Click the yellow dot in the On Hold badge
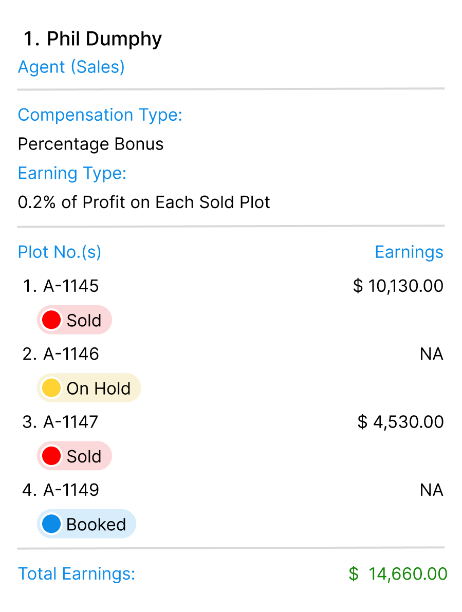Image resolution: width=462 pixels, height=612 pixels. (51, 388)
